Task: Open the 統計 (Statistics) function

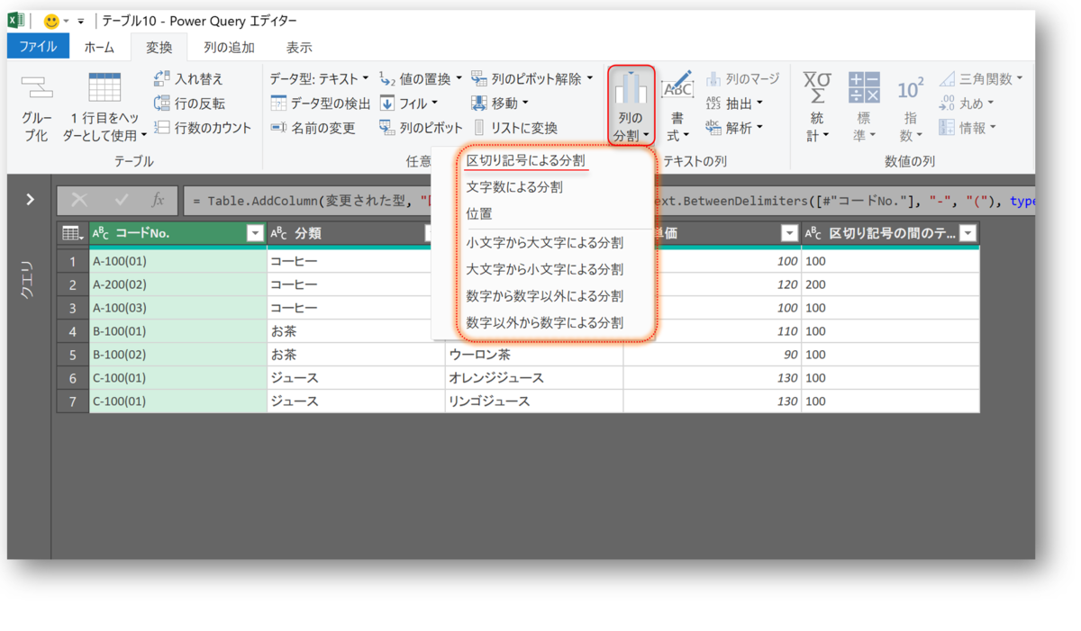Action: pos(816,104)
